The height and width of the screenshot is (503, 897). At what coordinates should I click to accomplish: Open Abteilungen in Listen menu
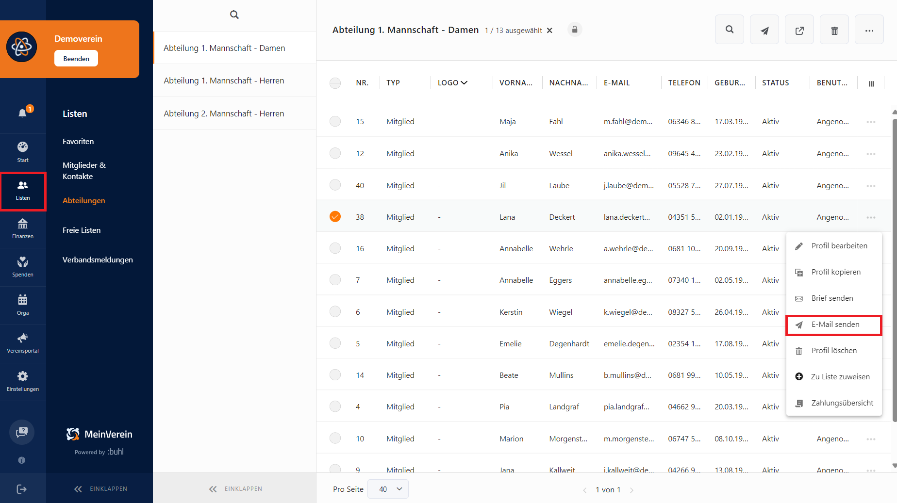pos(83,201)
